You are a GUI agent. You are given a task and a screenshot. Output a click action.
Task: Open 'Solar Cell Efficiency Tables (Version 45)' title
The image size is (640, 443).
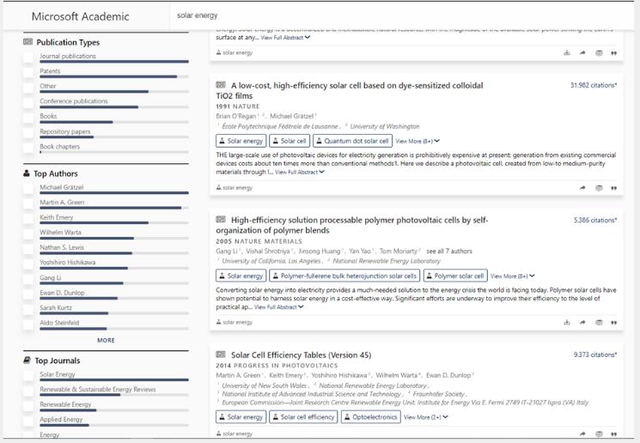tap(302, 355)
